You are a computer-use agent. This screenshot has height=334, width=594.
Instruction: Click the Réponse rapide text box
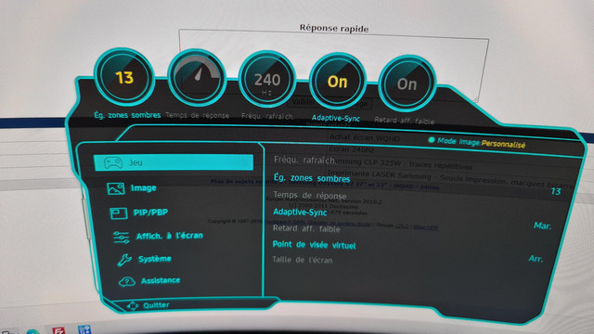click(334, 66)
